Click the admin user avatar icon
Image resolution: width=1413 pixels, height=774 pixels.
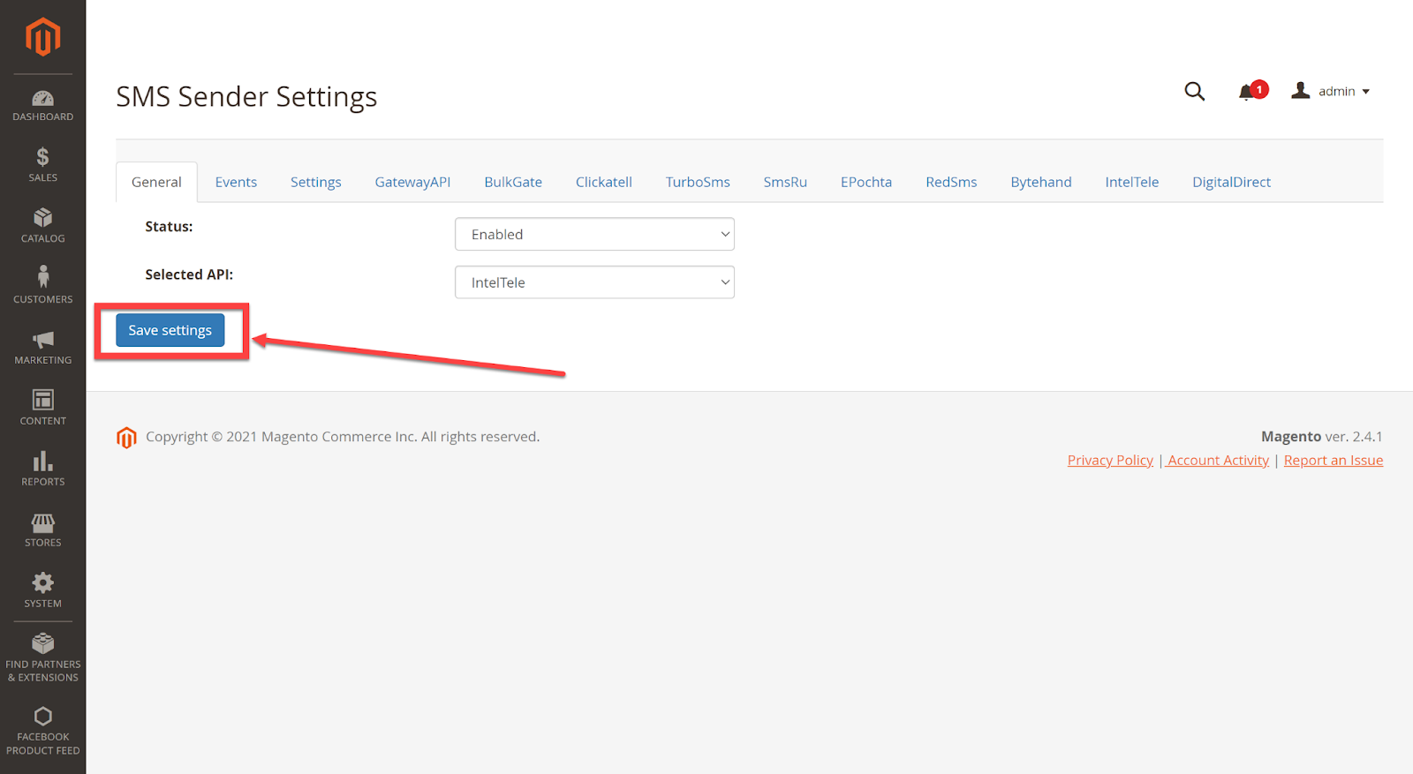tap(1300, 90)
